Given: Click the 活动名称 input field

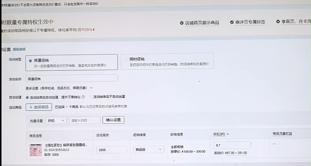Looking at the screenshot, I should (x=72, y=79).
